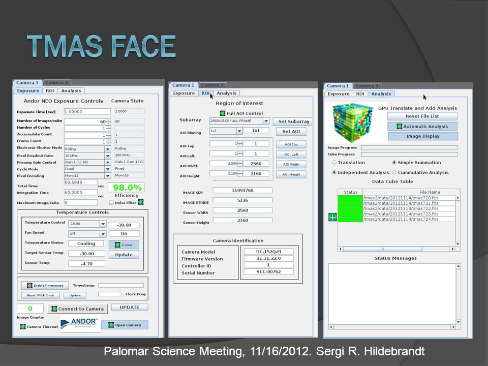The width and height of the screenshot is (488, 366).
Task: Open the AOI Binning dropdown
Action: (x=239, y=131)
